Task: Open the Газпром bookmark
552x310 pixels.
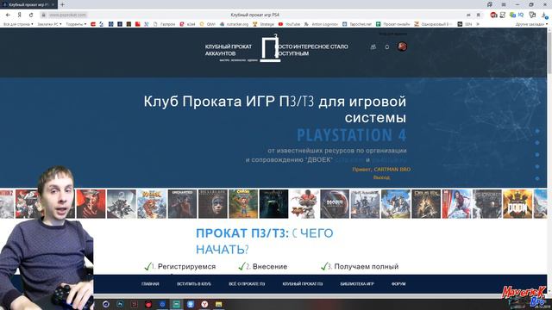Action: pyautogui.click(x=165, y=24)
